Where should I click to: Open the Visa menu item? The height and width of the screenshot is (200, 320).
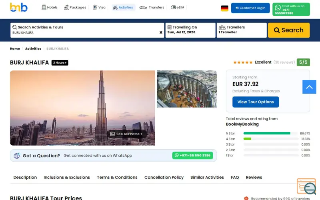click(x=99, y=8)
